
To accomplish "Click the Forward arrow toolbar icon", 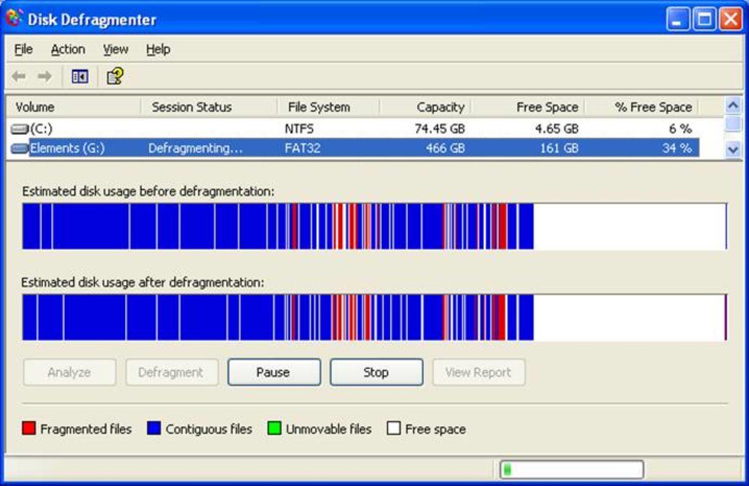I will (44, 77).
